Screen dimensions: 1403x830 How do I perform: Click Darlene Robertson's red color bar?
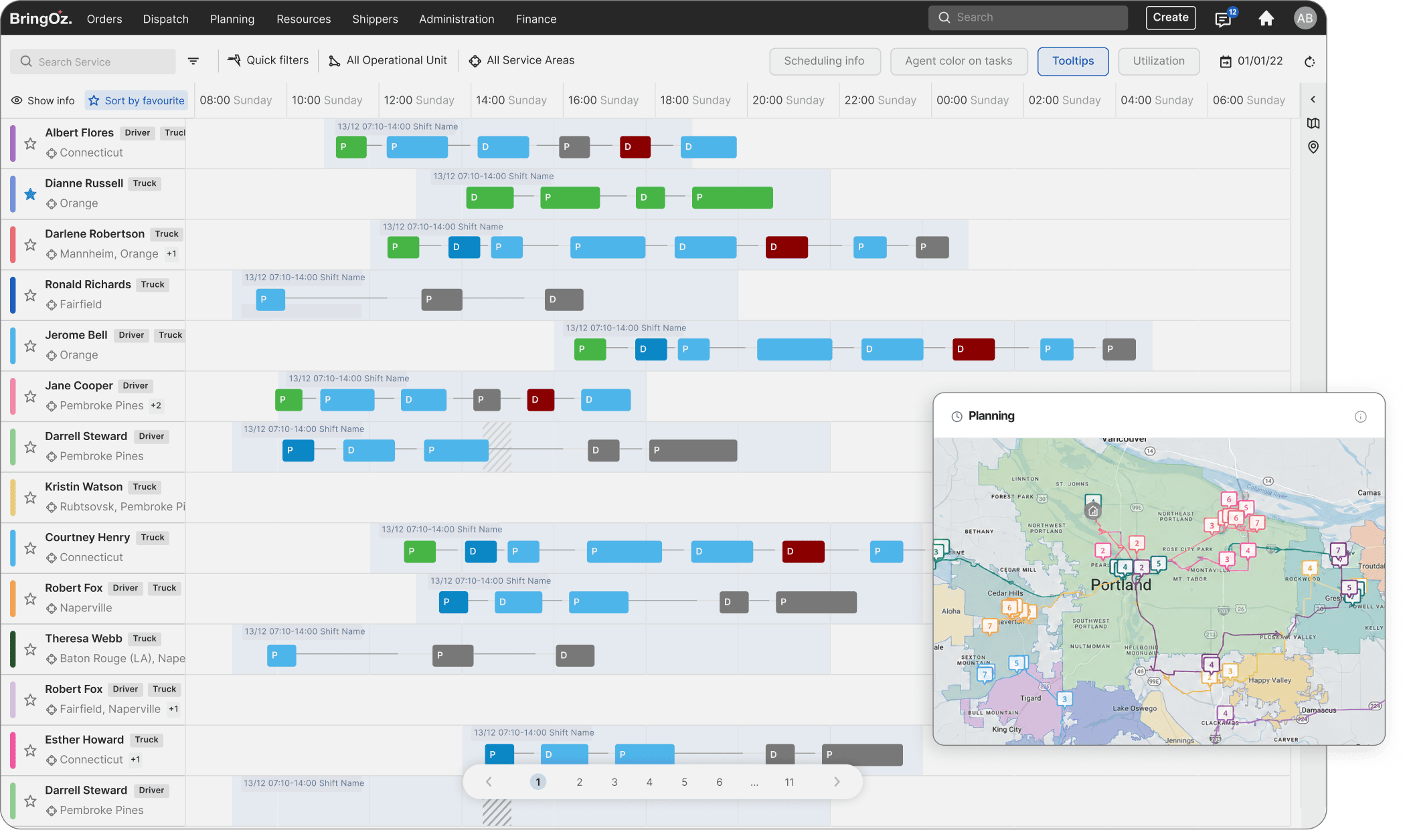13,245
